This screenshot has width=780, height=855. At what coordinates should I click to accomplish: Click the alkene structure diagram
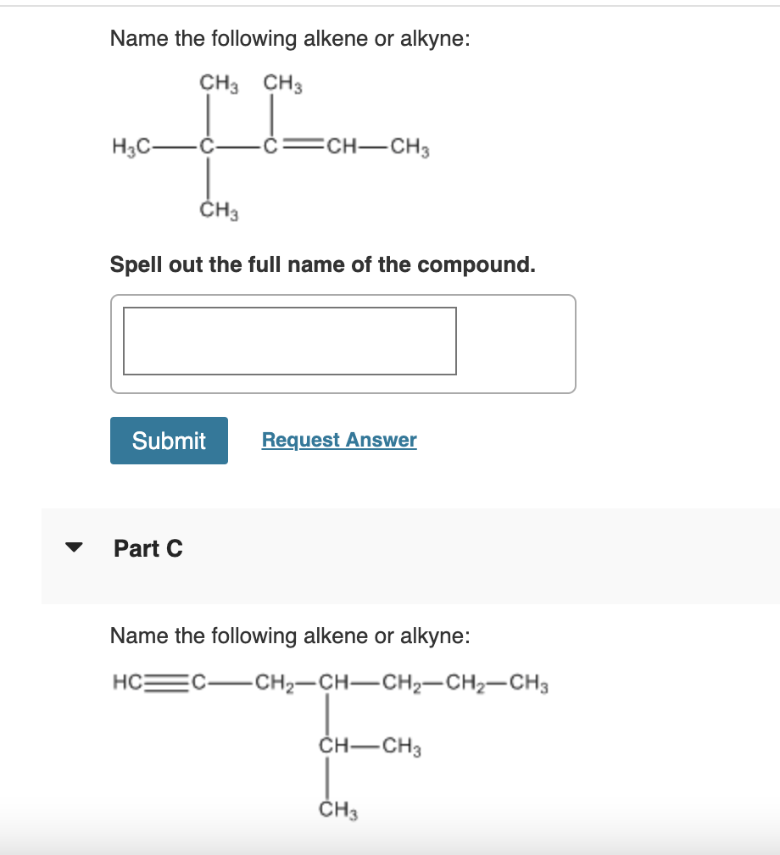(x=271, y=144)
